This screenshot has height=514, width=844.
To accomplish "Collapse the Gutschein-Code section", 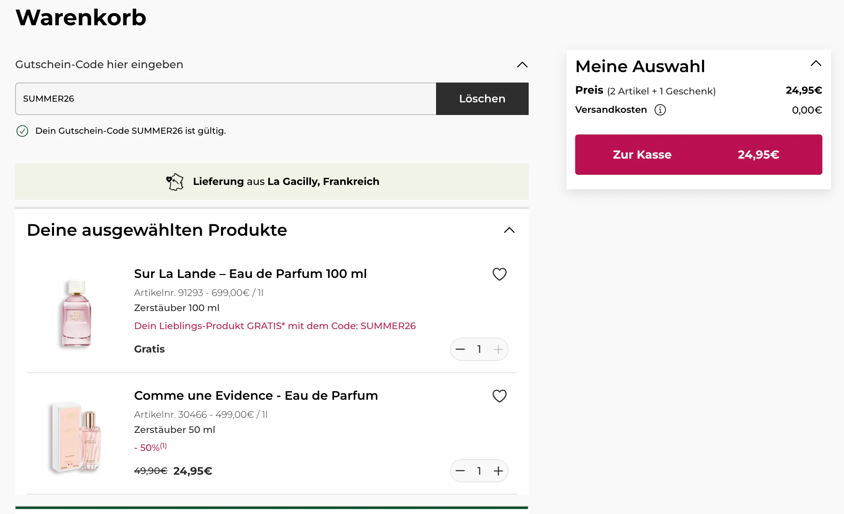I will [522, 65].
